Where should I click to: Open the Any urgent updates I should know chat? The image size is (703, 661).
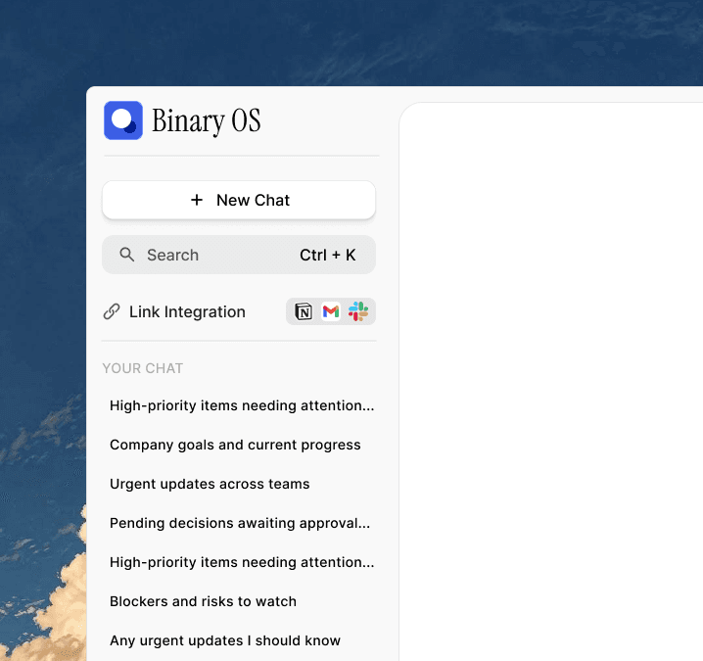[225, 640]
